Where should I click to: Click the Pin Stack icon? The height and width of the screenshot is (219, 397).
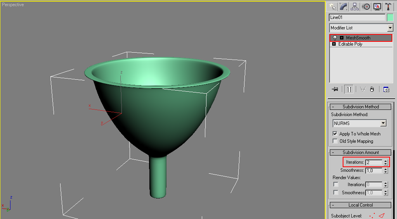coord(335,89)
